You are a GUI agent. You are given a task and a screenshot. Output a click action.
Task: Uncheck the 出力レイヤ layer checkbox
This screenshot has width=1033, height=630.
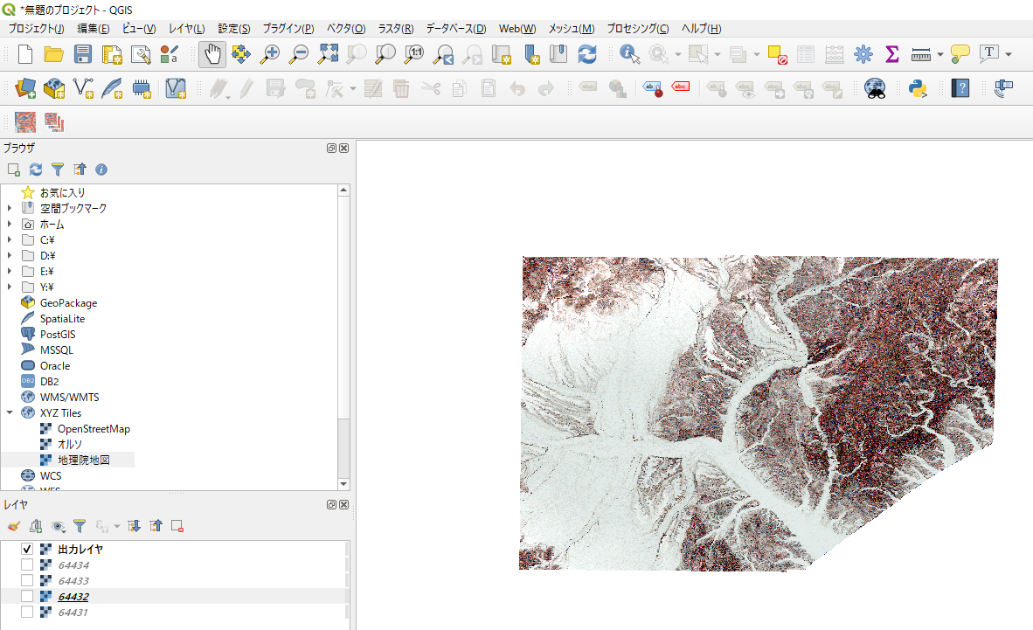click(27, 549)
